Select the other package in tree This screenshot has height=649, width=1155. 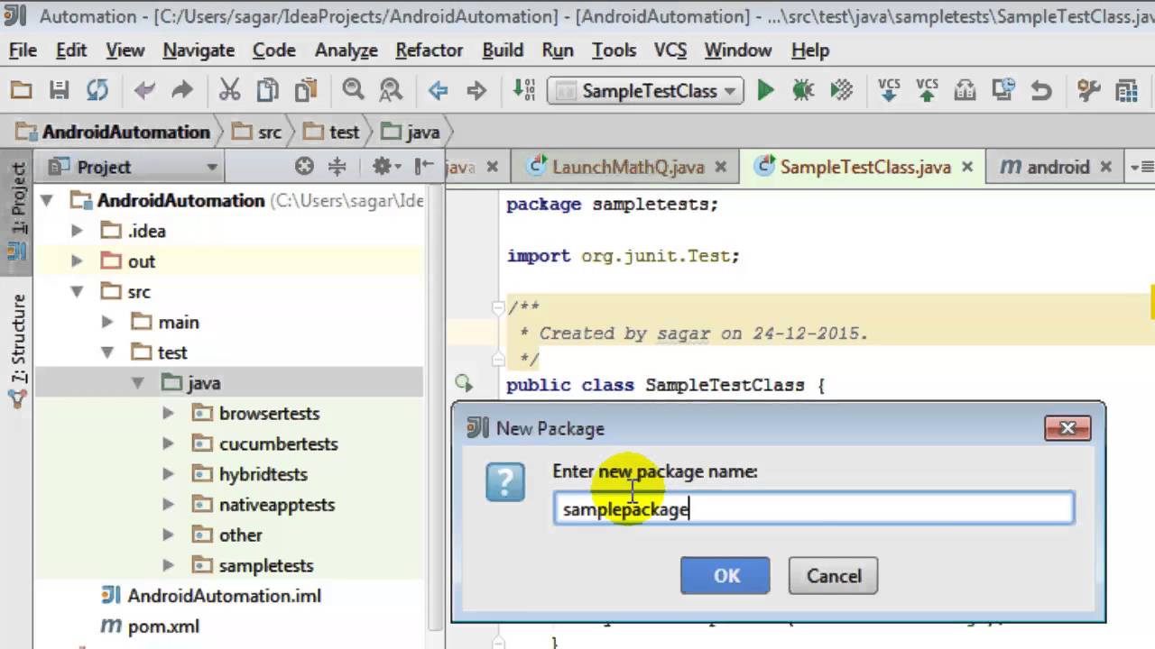[240, 535]
